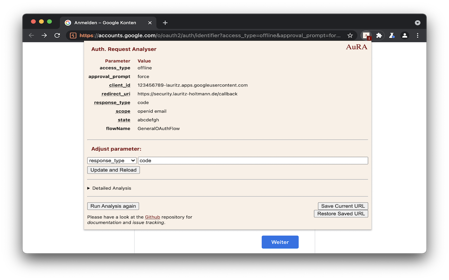
Task: Open the browser profile avatar
Action: tap(405, 35)
